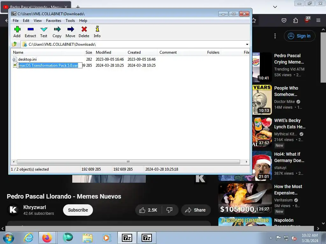The height and width of the screenshot is (244, 326).
Task: Open the Firefox hamburger application menu
Action: pyautogui.click(x=318, y=20)
